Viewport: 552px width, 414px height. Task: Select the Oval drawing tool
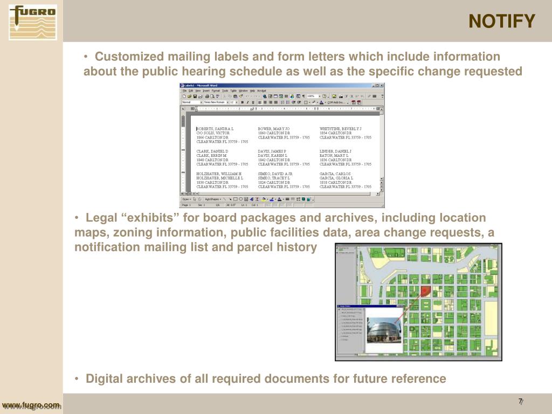click(241, 199)
